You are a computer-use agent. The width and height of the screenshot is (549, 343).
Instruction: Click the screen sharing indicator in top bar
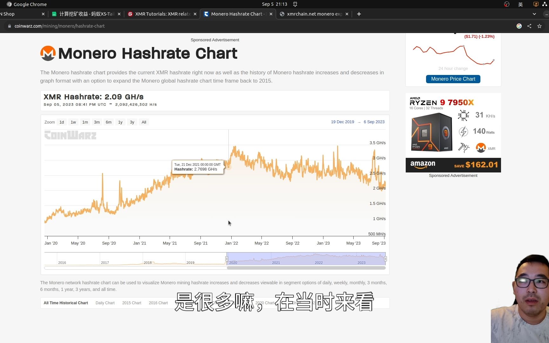point(536,4)
